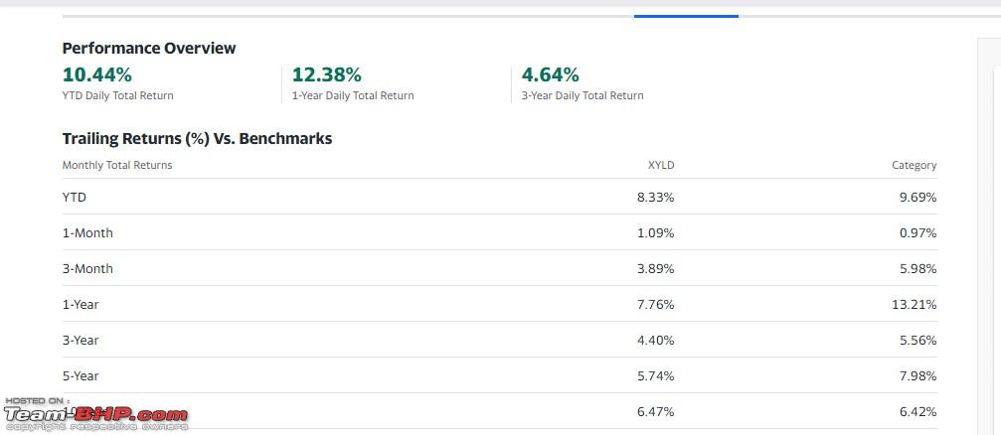
Task: Click Trailing Returns (%) Vs. Benchmarks heading
Action: click(x=197, y=138)
